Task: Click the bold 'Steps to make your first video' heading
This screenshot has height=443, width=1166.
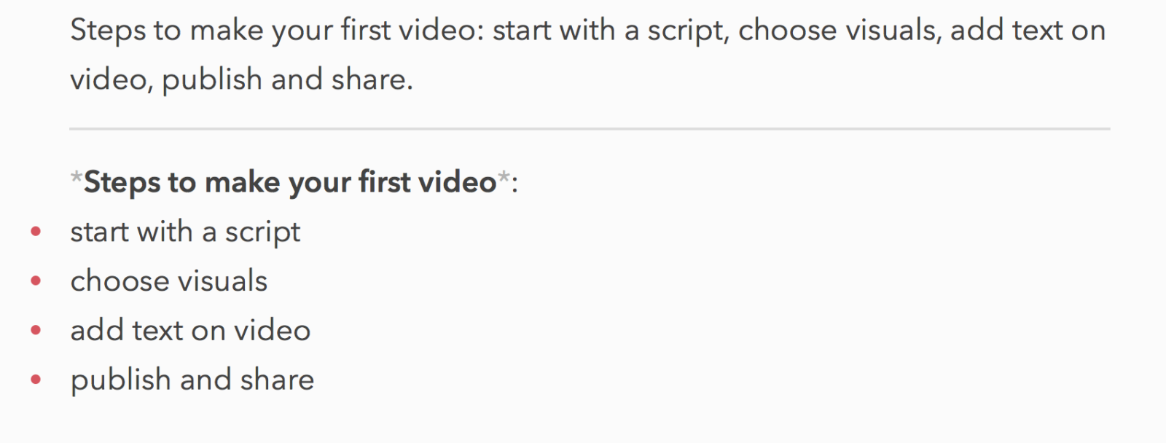Action: [x=290, y=182]
